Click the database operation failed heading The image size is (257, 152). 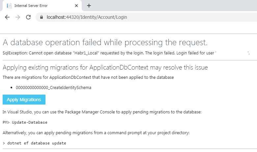pyautogui.click(x=105, y=42)
